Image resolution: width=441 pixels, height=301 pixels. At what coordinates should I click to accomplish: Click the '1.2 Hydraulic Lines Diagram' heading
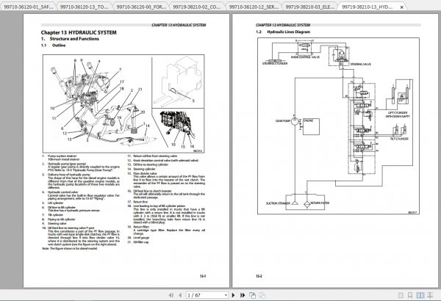[x=283, y=32]
